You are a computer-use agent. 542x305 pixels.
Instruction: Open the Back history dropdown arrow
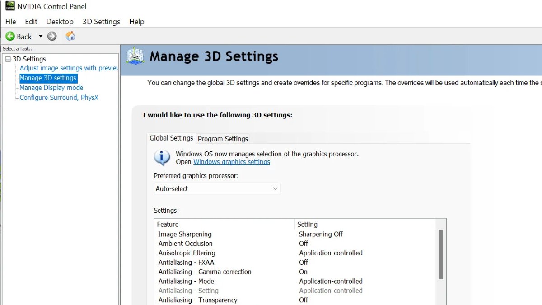[40, 36]
